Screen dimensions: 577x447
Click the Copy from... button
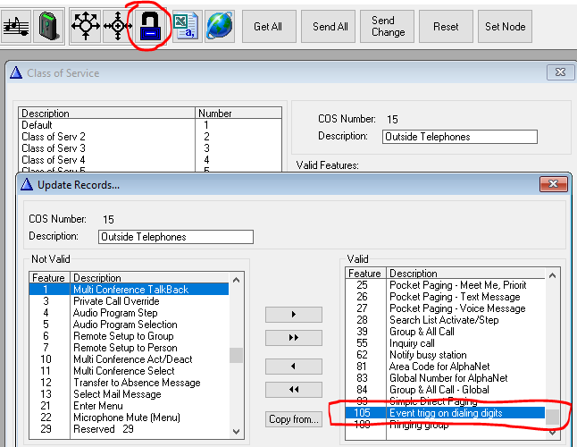tap(294, 419)
